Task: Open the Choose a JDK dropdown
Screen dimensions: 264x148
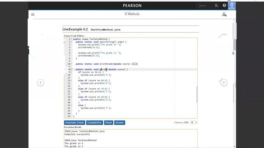Action: coord(194,123)
